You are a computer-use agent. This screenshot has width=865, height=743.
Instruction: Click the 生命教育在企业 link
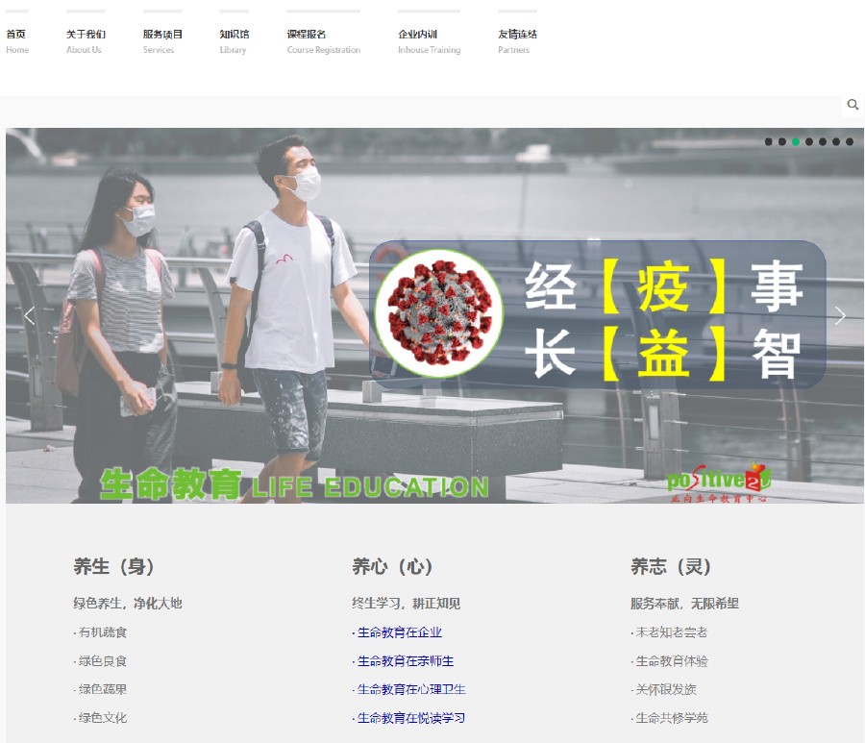click(399, 632)
